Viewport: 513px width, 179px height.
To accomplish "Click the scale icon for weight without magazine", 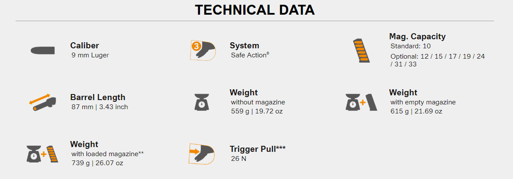I will point(202,102).
